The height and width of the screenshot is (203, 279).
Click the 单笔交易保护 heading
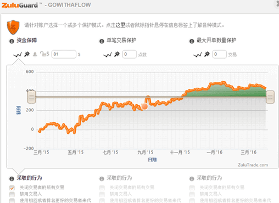point(121,40)
